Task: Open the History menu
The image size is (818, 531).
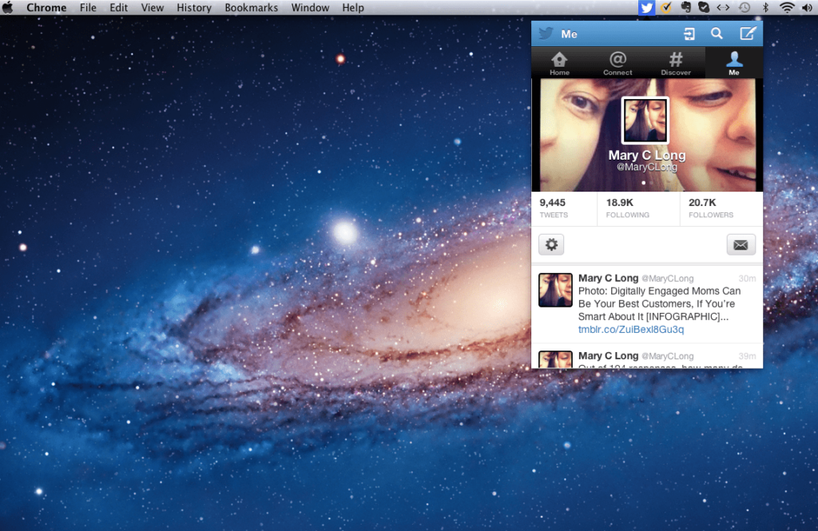Action: [x=194, y=7]
